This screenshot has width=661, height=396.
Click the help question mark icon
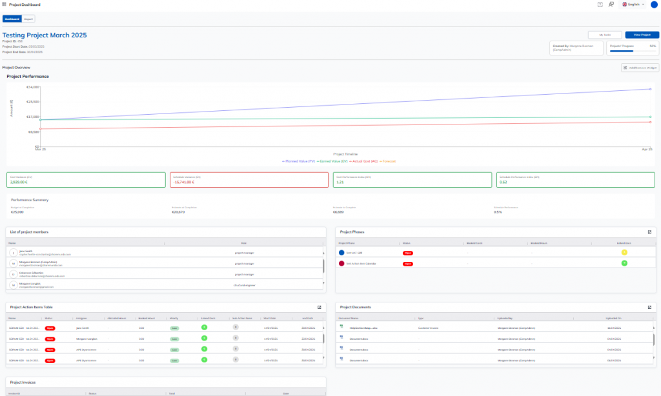click(600, 5)
